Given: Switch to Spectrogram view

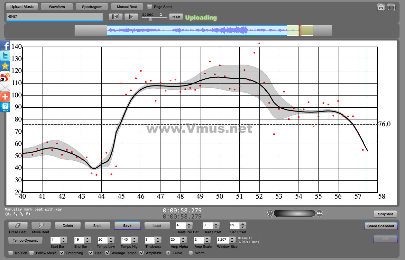Looking at the screenshot, I should point(92,7).
